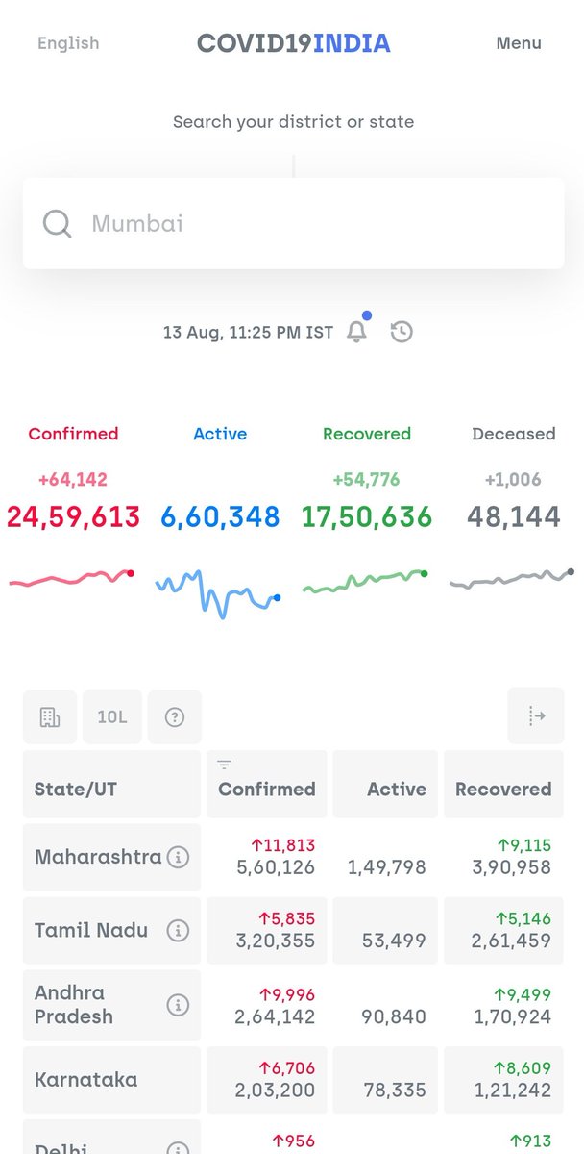Screen dimensions: 584x1154
Task: Click Maharashtra active 1,49,798 cell
Action: click(x=385, y=857)
